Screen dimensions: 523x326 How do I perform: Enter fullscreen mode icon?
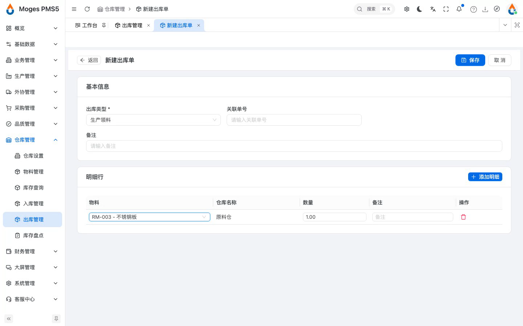point(446,9)
